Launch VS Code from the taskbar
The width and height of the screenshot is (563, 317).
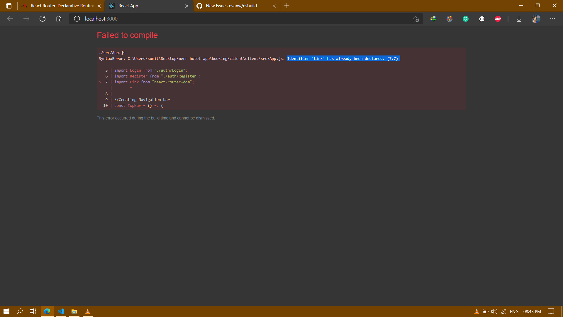60,311
